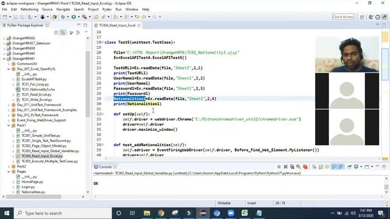Click the Writable status bar entry
The width and height of the screenshot is (390, 219).
[224, 203]
